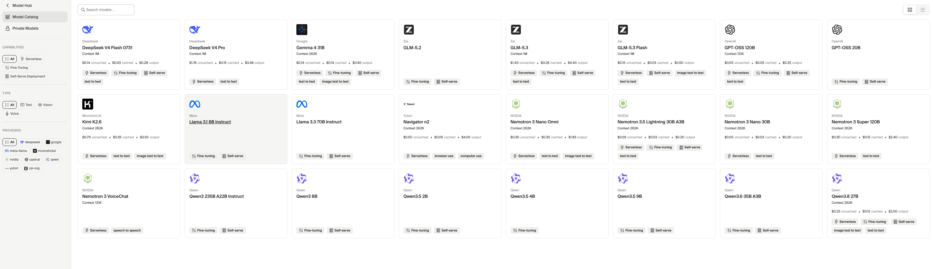Select All under Providers filter
This screenshot has width=933, height=269.
[x=10, y=142]
